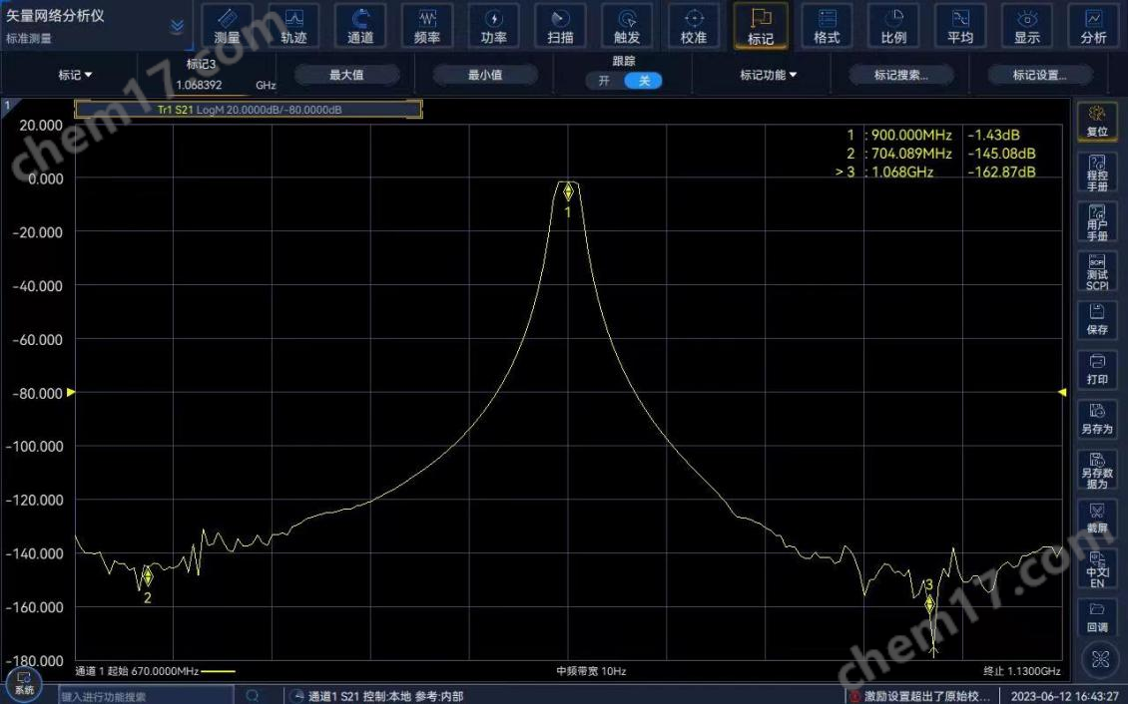The image size is (1128, 704).
Task: Open the 测试 SCPI sidebar icon
Action: 1097,271
